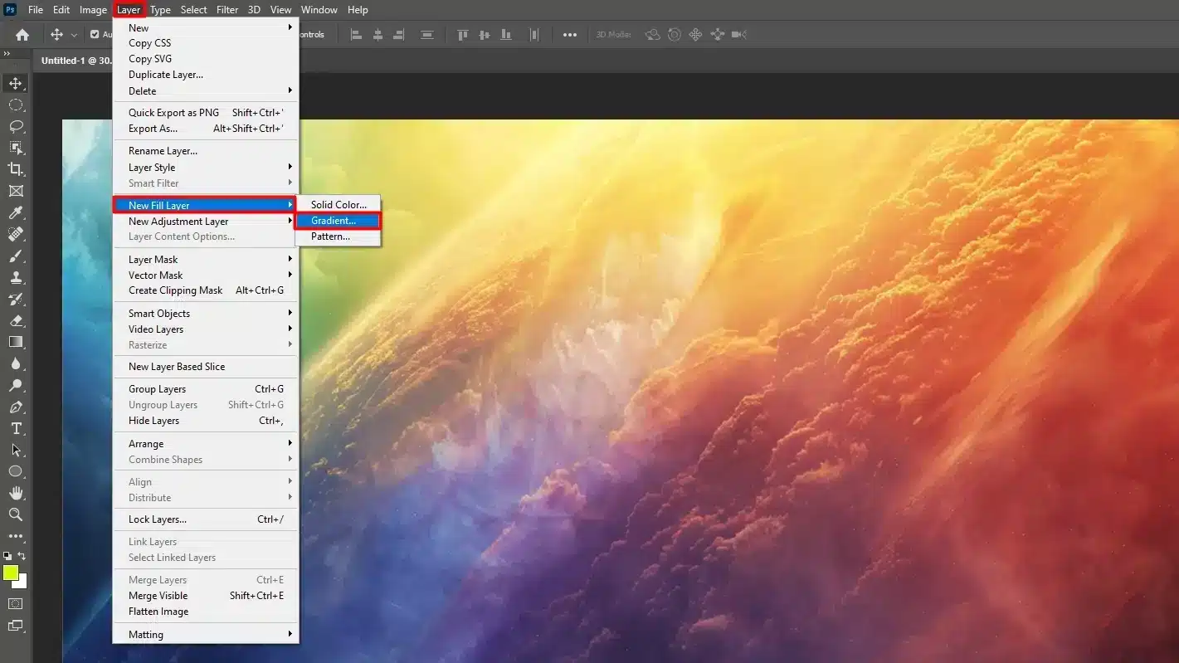The width and height of the screenshot is (1179, 663).
Task: Select the Lasso tool
Action: [16, 126]
